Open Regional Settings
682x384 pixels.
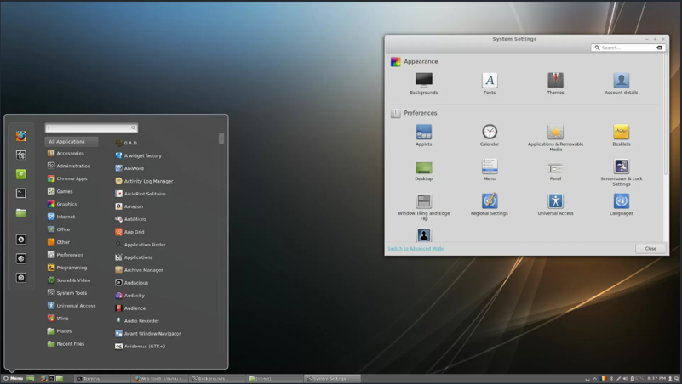click(490, 201)
